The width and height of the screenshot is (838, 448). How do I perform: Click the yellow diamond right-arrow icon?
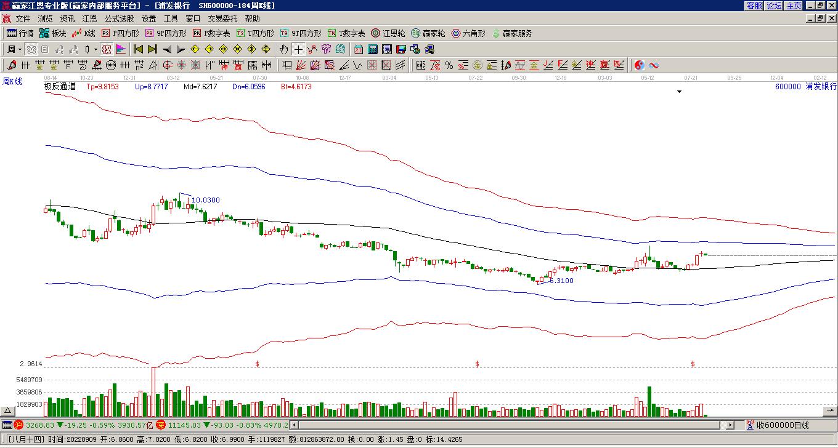(x=209, y=49)
